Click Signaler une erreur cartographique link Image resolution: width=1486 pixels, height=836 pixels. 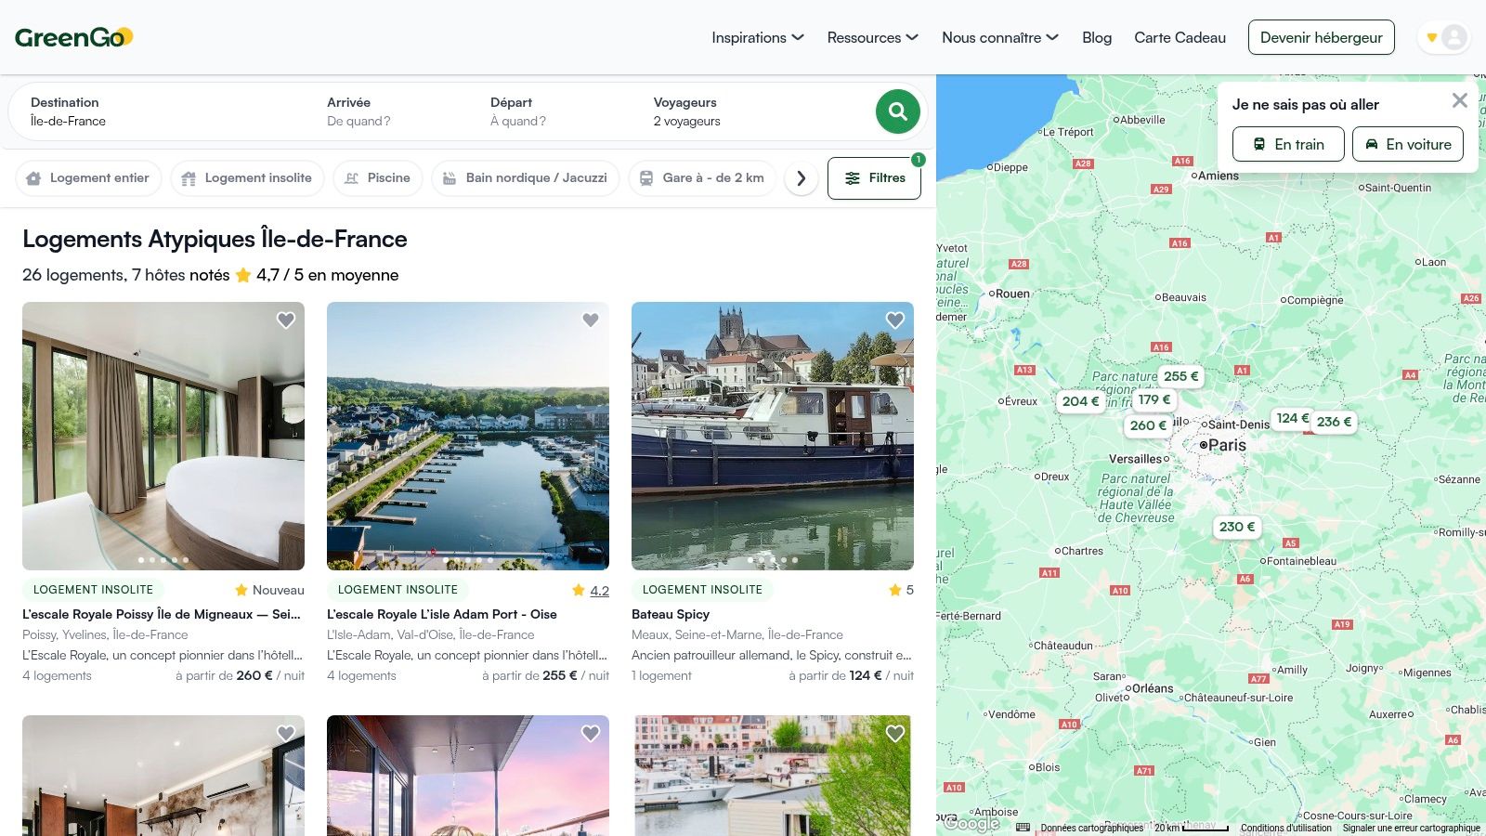(1412, 828)
